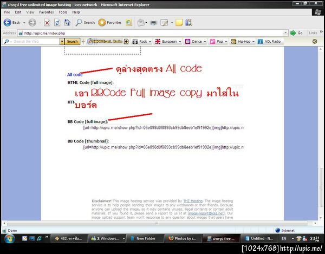Click the horizontal scrollbar thumb
Image resolution: width=325 pixels, height=254 pixels.
coord(157,223)
